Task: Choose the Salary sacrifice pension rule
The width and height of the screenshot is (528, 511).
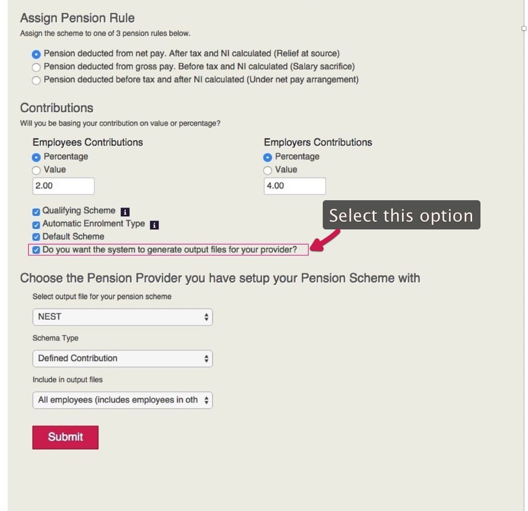Action: click(36, 67)
